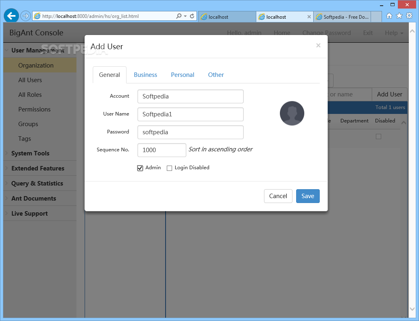This screenshot has height=321, width=419.
Task: Minimize the browser window
Action: [382, 4]
